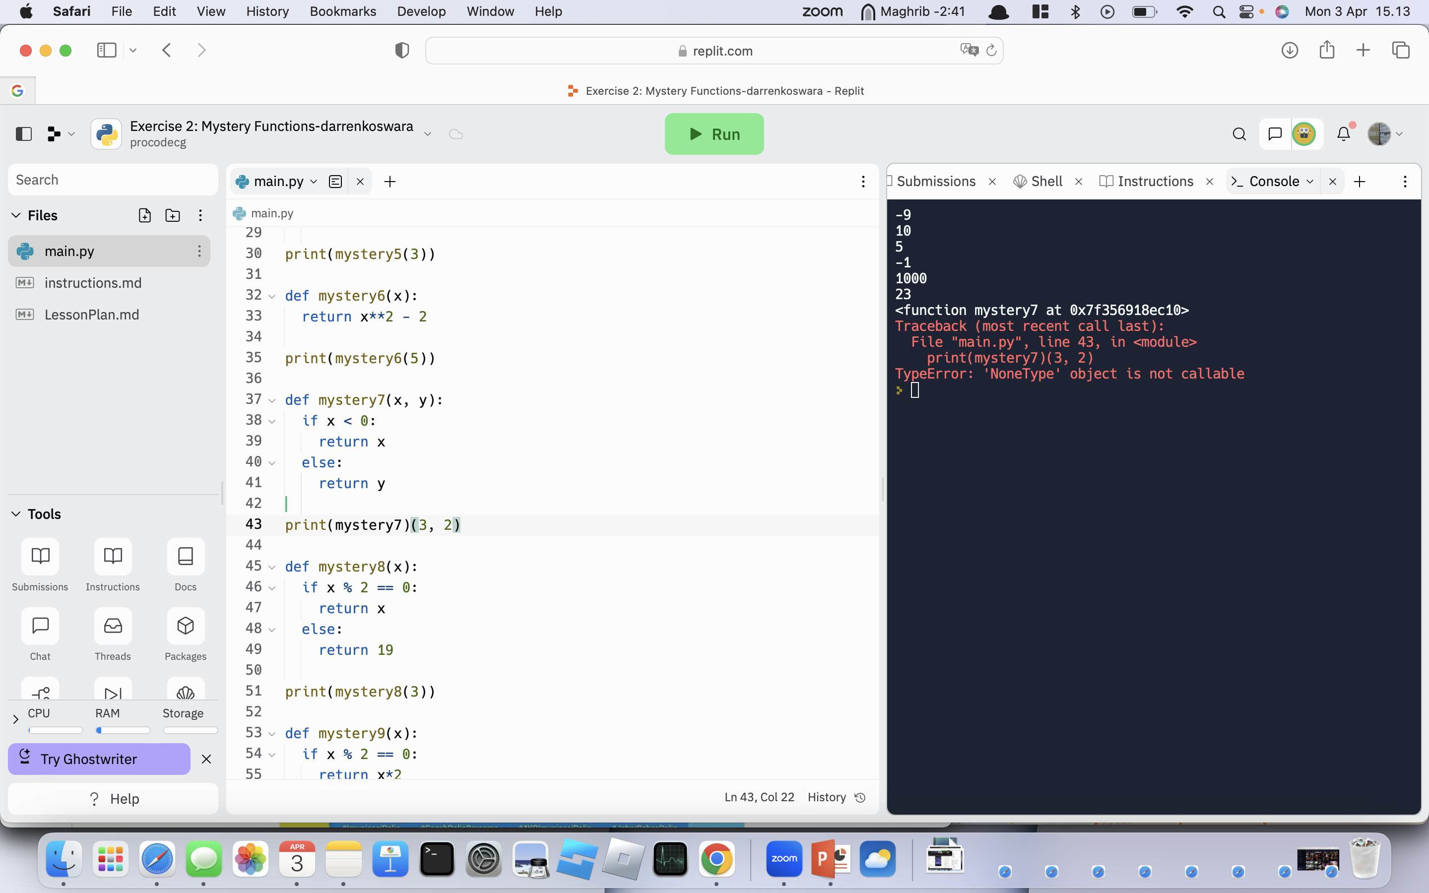Open the Replit search magnifier

pyautogui.click(x=1239, y=134)
